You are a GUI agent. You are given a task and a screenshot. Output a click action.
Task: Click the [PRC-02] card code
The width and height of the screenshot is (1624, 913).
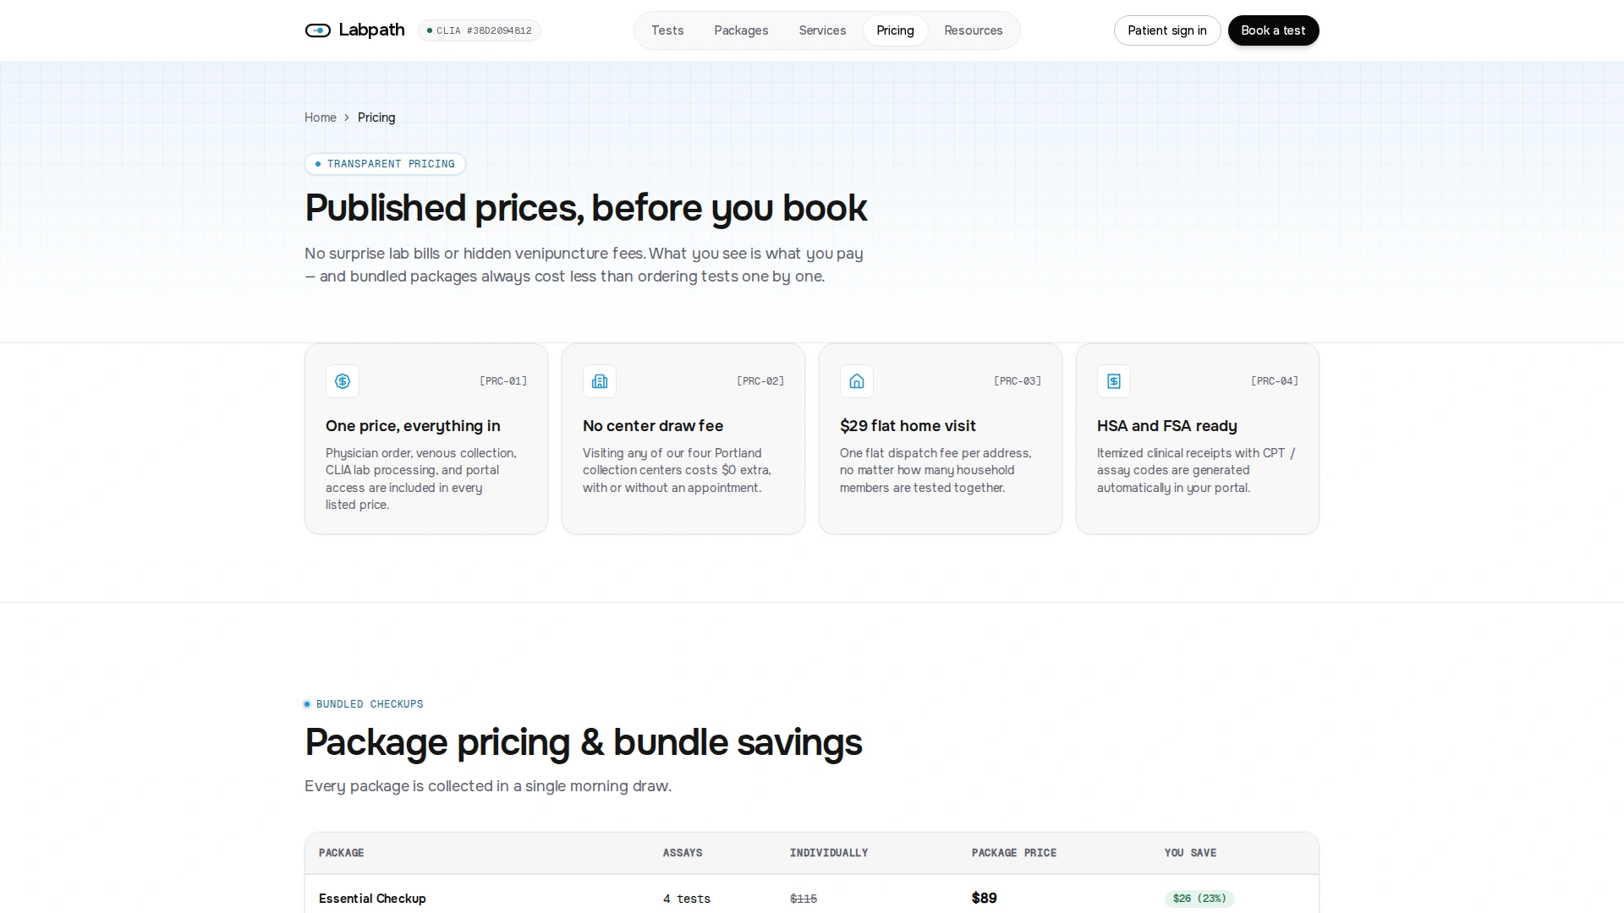pyautogui.click(x=760, y=381)
